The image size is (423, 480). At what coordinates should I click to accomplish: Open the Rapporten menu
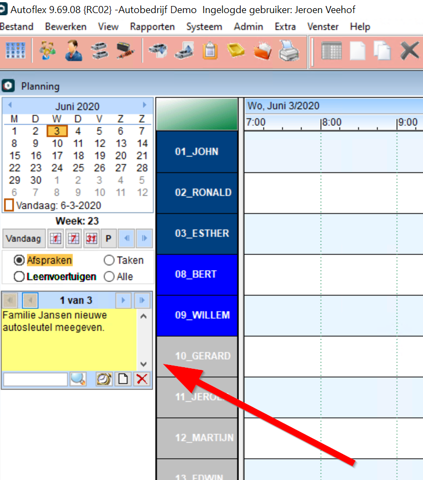pyautogui.click(x=152, y=27)
